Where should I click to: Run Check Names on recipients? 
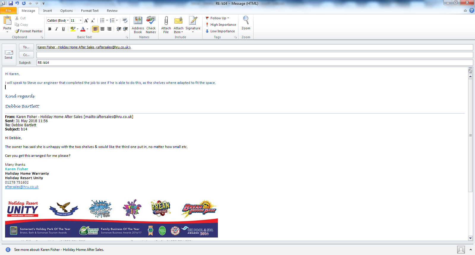click(x=151, y=25)
